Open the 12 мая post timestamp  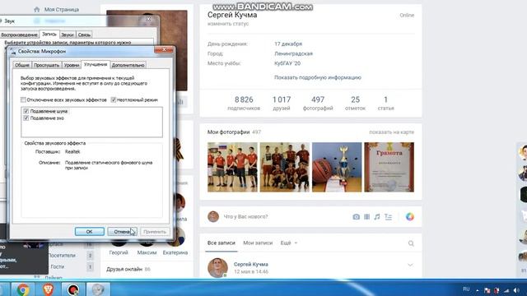[x=251, y=271]
